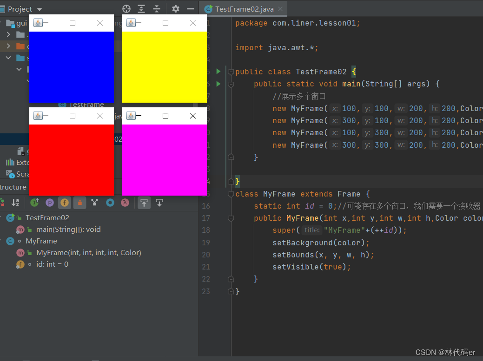Hide the Project tool window
483x361 pixels.
[191, 9]
